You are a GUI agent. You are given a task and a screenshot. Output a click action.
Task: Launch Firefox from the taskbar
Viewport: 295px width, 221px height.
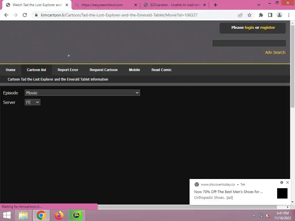59,215
